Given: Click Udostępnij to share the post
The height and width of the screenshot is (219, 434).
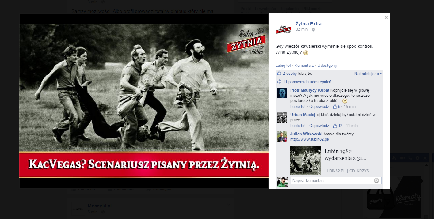Looking at the screenshot, I should (x=327, y=65).
